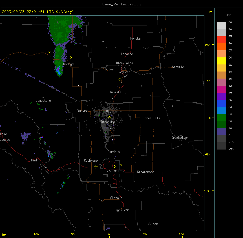
Task: Click the Ponoka city label
Action: pyautogui.click(x=135, y=38)
